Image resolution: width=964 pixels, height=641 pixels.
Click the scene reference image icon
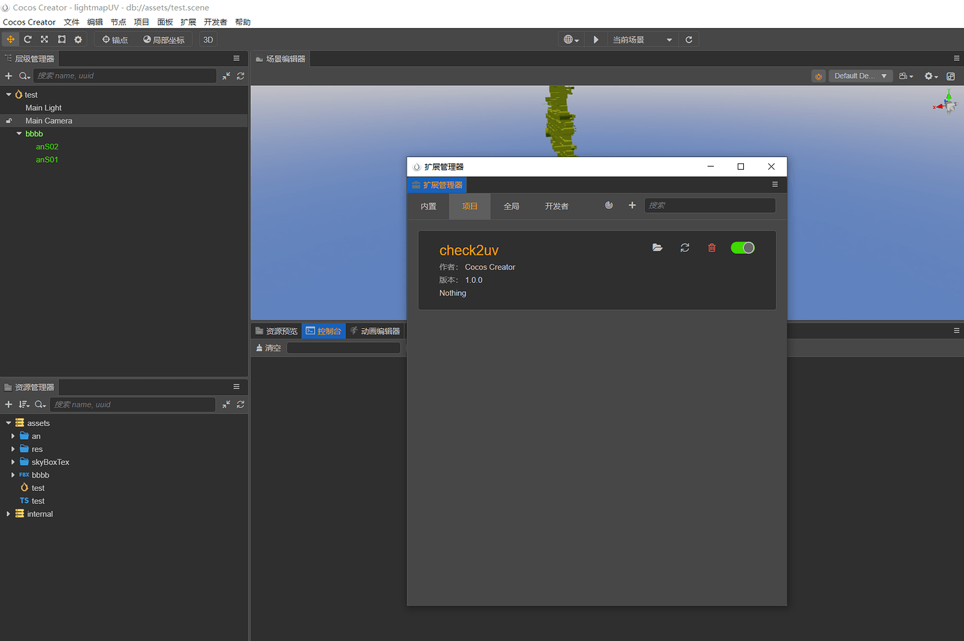click(x=951, y=76)
